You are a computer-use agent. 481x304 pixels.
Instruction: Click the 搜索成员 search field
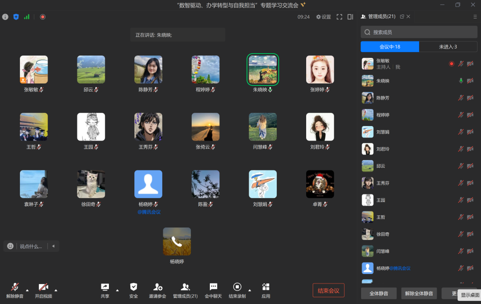point(419,32)
